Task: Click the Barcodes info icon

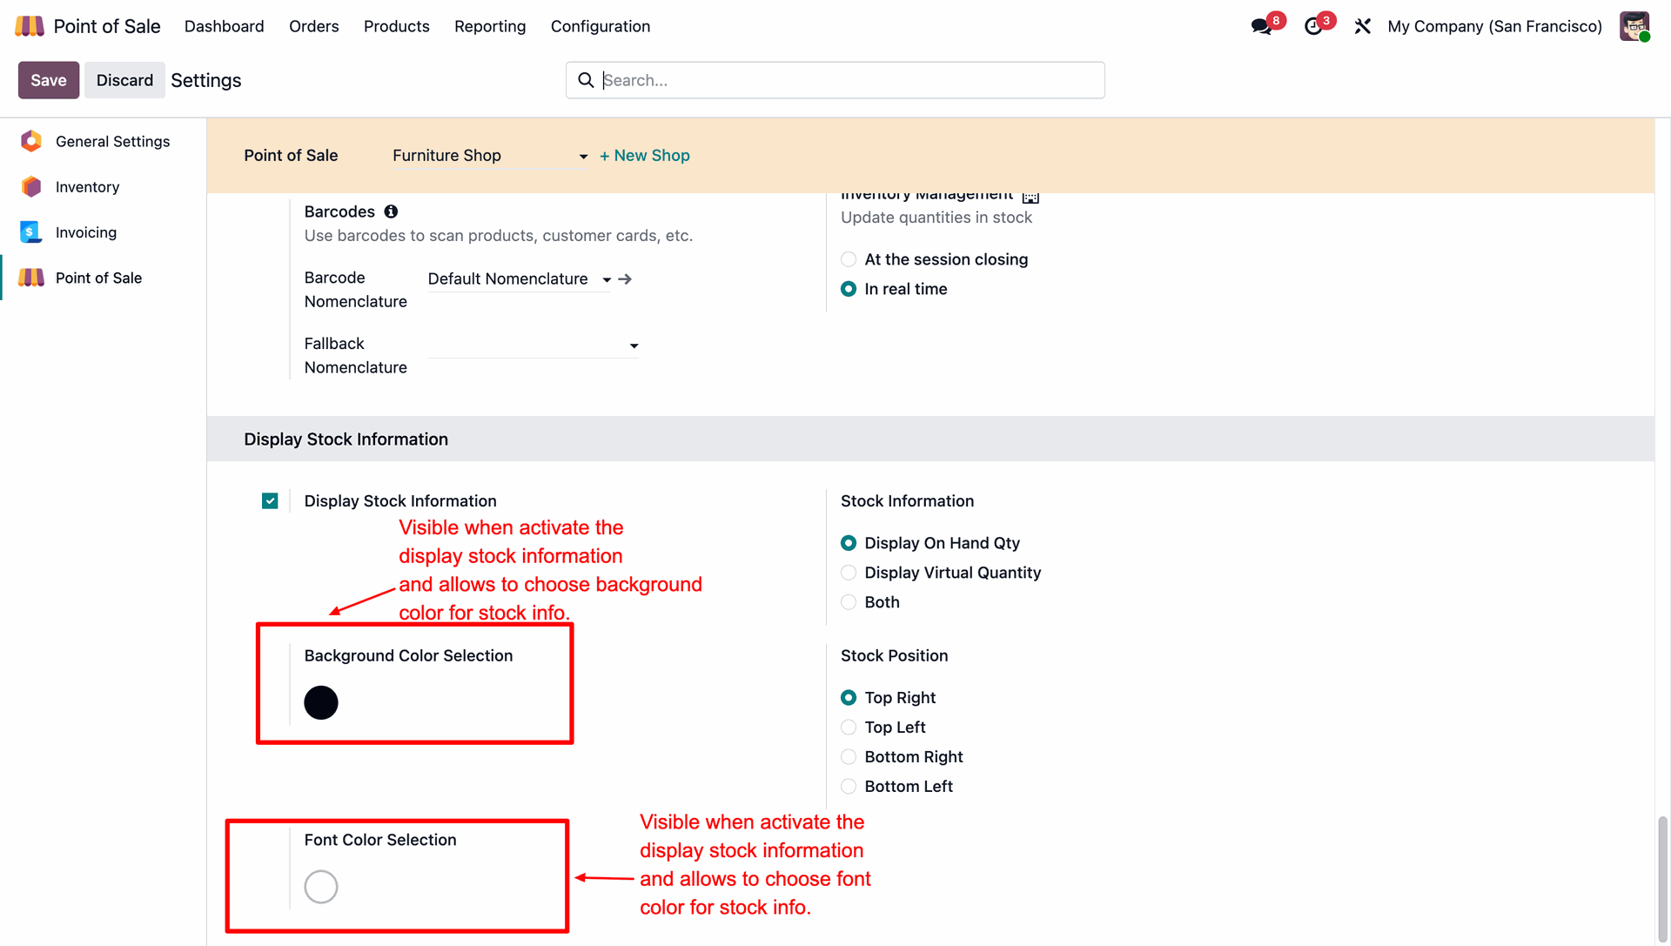Action: [x=391, y=211]
